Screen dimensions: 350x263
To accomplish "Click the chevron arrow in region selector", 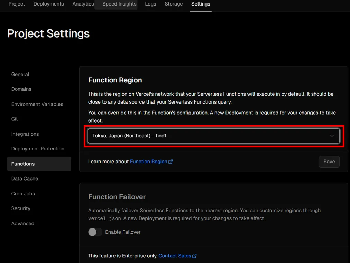I will 332,136.
